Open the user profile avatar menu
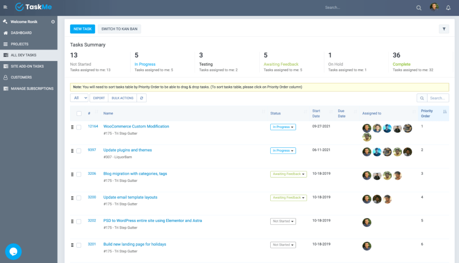 tap(434, 7)
